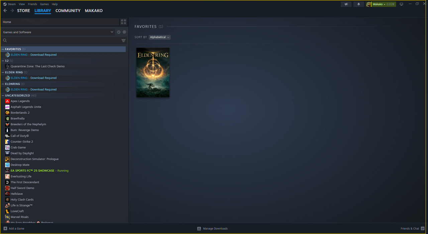This screenshot has height=234, width=428.
Task: Click the search magnifier icon
Action: coord(5,40)
